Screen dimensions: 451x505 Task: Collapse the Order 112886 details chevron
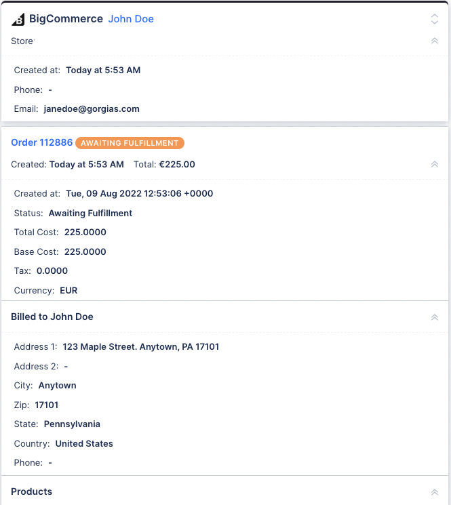[434, 164]
